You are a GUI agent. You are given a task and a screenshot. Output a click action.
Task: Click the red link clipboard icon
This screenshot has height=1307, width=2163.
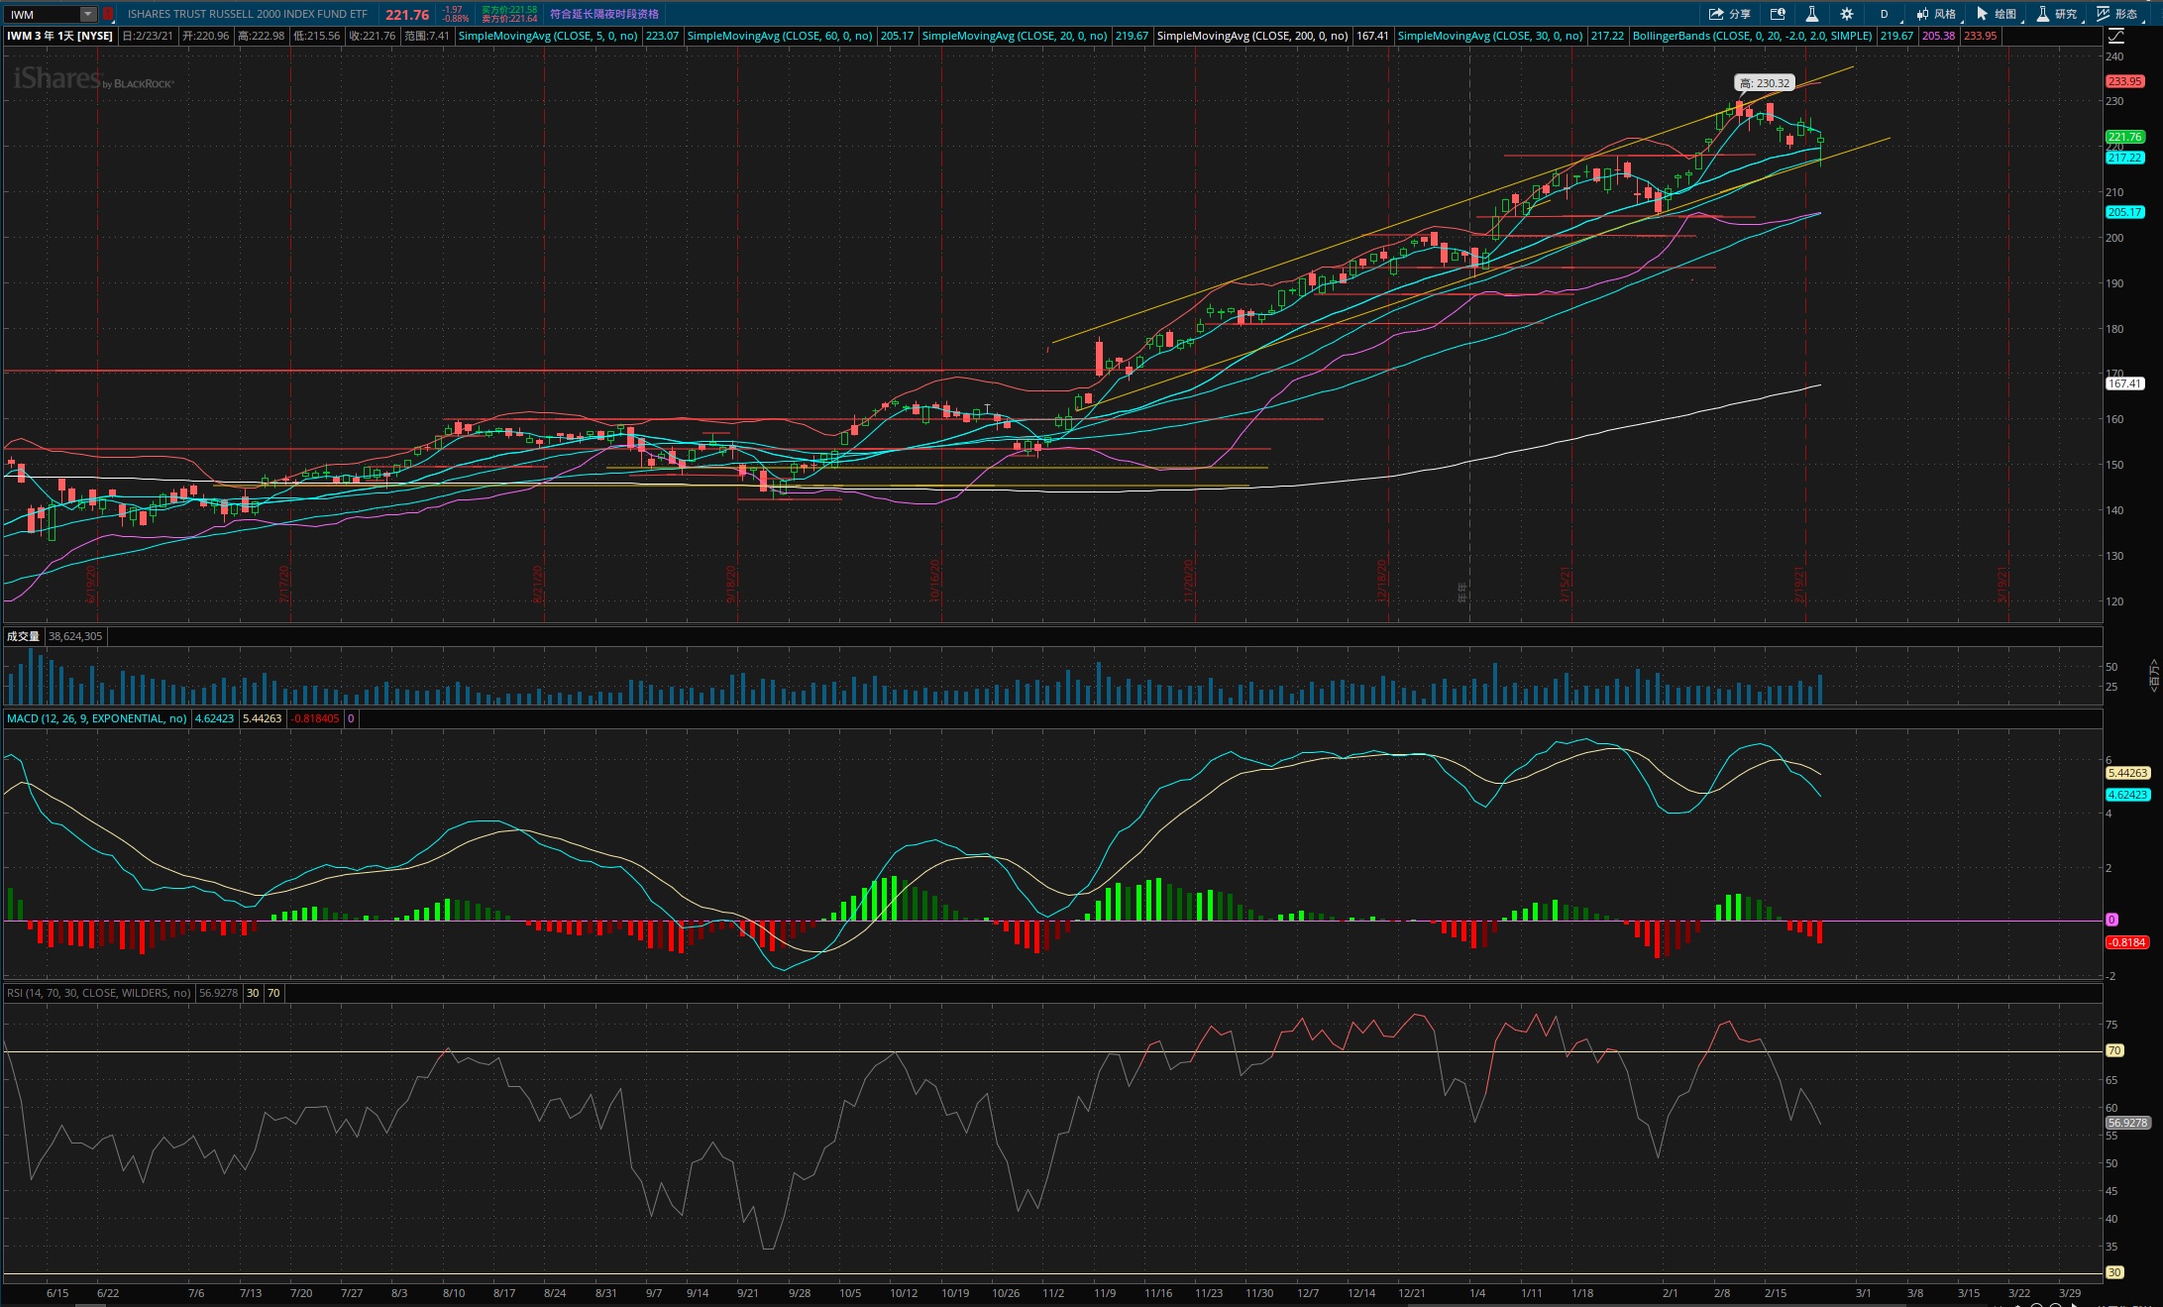[108, 14]
